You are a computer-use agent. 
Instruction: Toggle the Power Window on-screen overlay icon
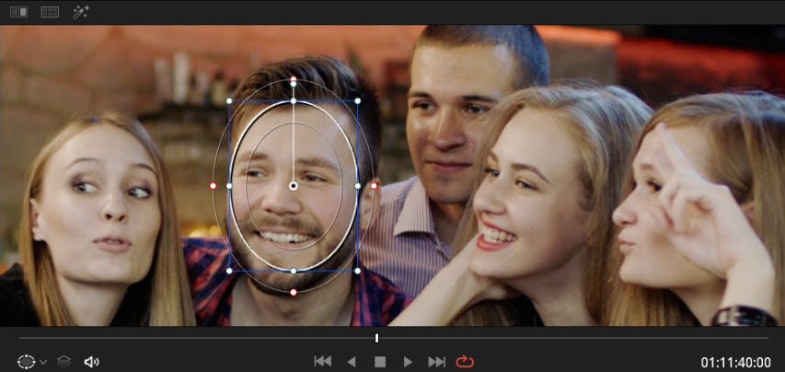click(26, 362)
